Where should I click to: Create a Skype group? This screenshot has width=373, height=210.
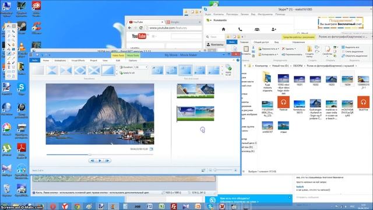click(x=257, y=29)
